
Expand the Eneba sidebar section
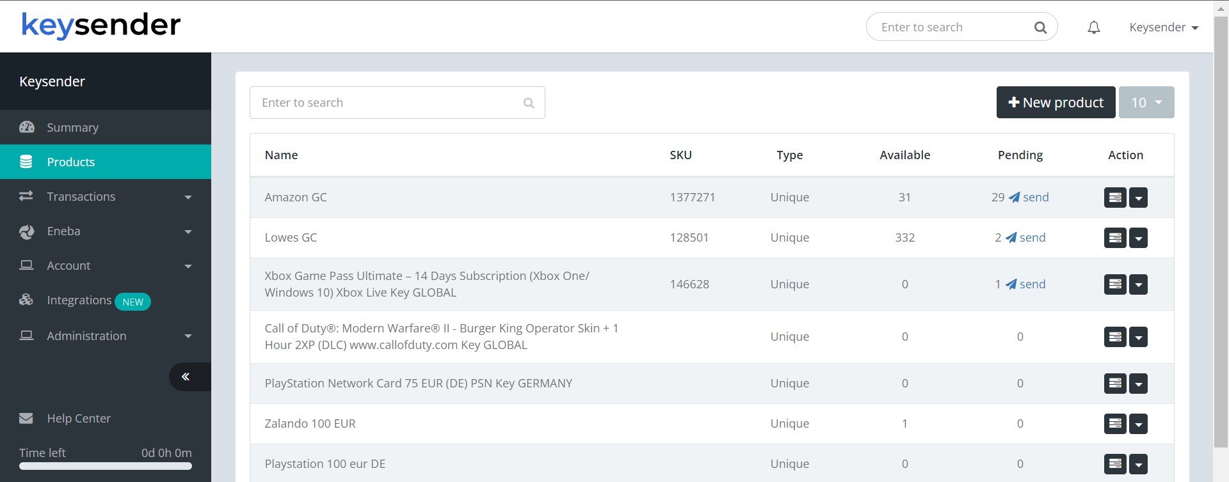click(106, 231)
